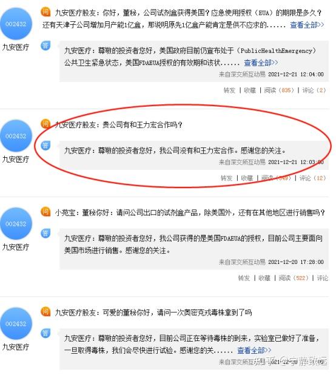Viewport: 336px width, 375px height.
Task: Click the 002432 avatar beside 小苑宝's question
Action: click(x=16, y=224)
